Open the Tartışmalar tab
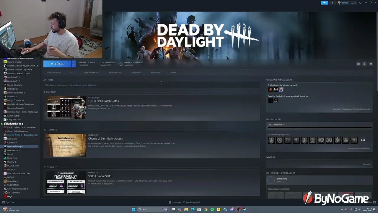Image resolution: width=378 pixels, height=213 pixels. 136,72
